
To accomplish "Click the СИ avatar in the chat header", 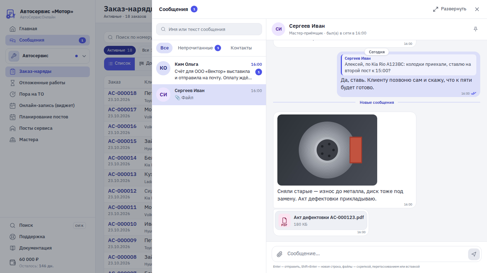I will 278,29.
